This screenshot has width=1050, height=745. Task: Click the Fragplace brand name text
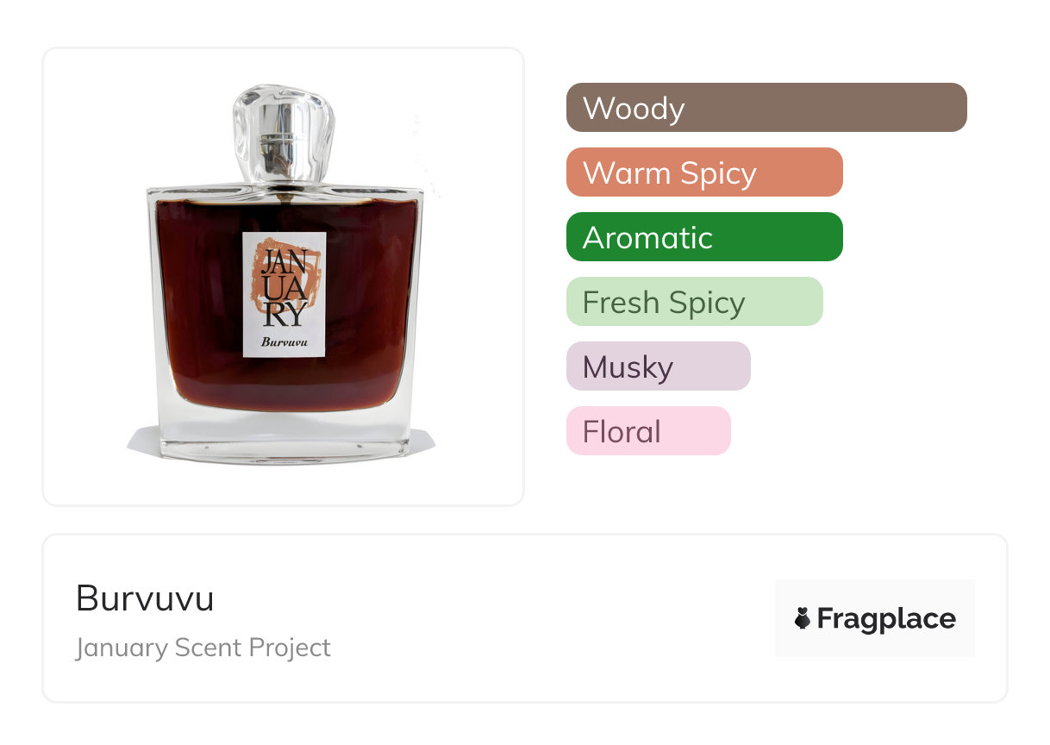886,618
